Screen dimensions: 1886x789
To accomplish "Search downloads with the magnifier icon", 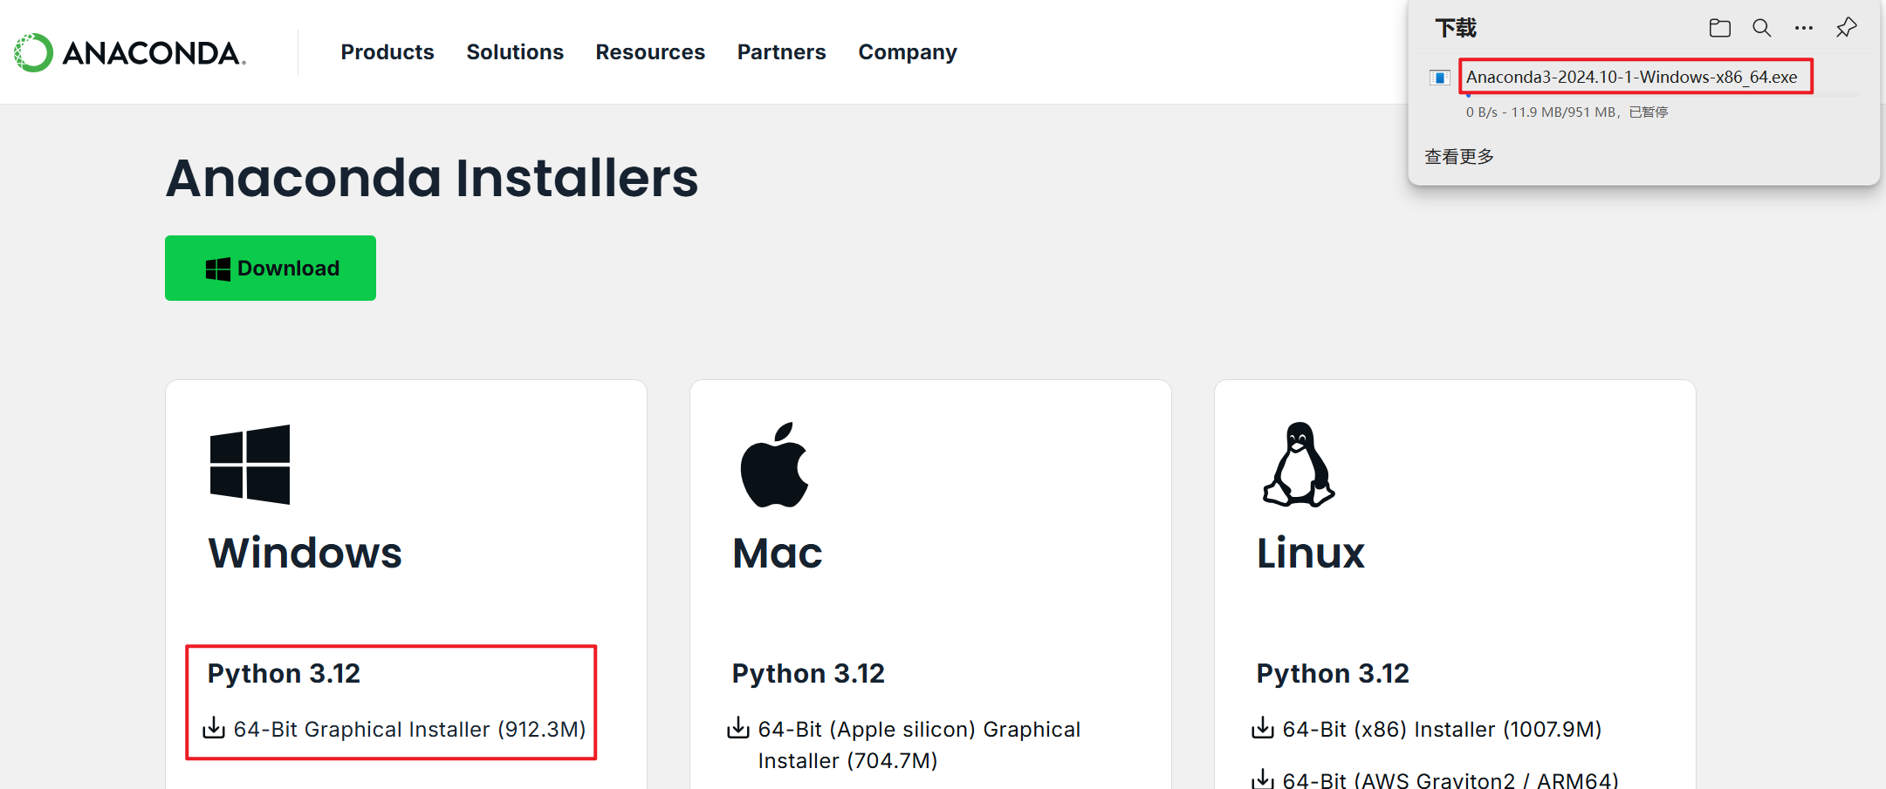I will pos(1761,28).
